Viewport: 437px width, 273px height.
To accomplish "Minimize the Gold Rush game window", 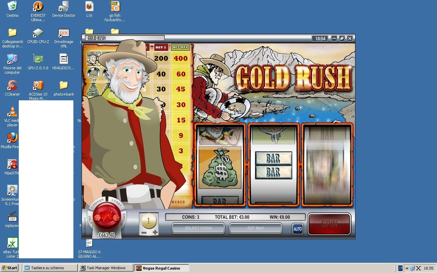I will (x=334, y=39).
